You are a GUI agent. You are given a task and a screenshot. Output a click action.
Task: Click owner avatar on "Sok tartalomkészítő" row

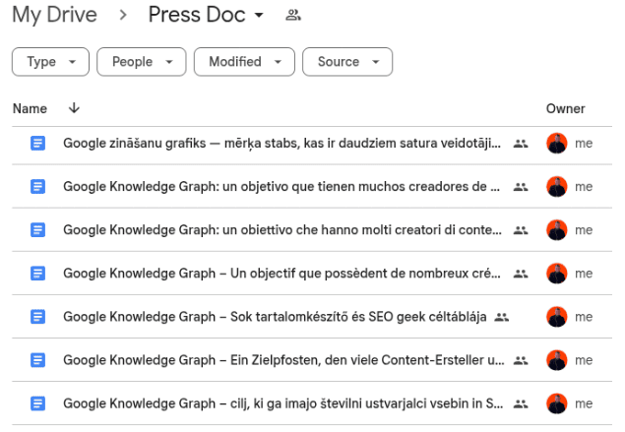(x=557, y=317)
